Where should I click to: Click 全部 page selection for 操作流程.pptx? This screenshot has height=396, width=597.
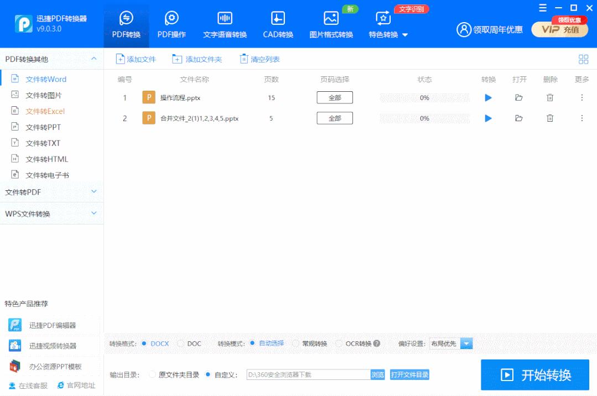click(x=334, y=97)
